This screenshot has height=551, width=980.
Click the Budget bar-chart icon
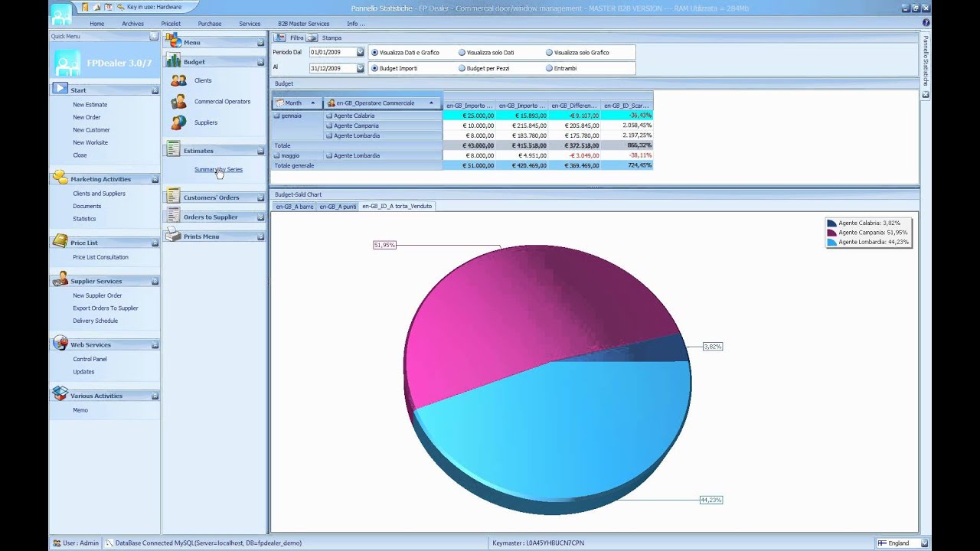(173, 60)
